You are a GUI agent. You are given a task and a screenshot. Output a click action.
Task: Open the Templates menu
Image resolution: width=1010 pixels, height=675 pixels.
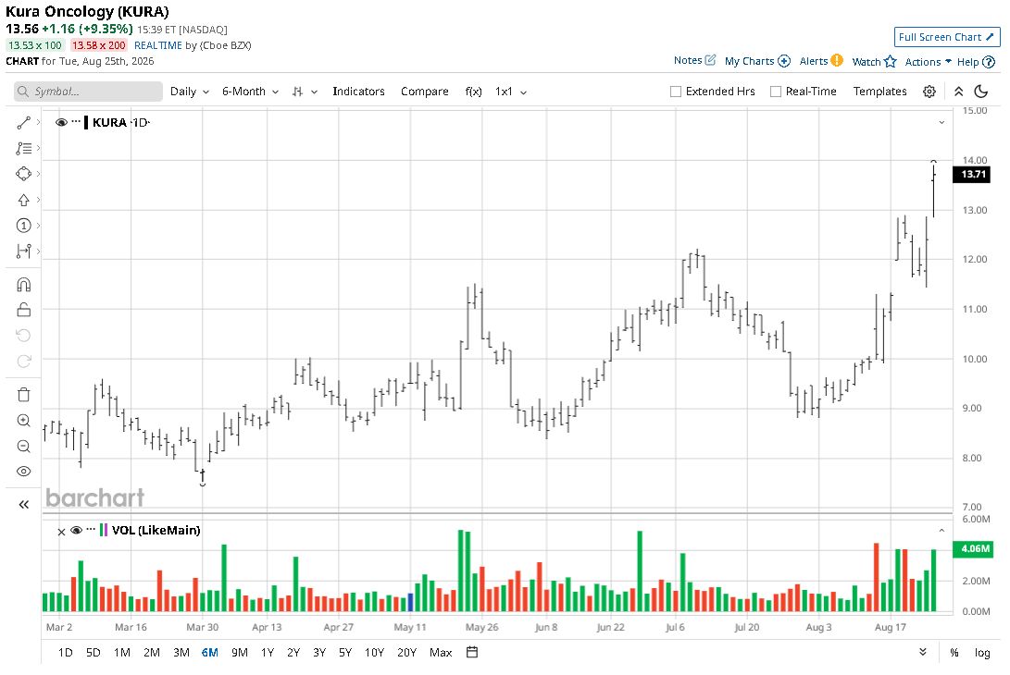[879, 92]
